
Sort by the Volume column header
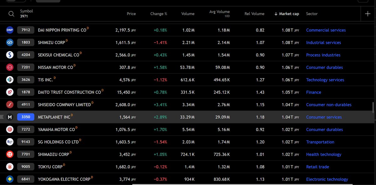[188, 14]
